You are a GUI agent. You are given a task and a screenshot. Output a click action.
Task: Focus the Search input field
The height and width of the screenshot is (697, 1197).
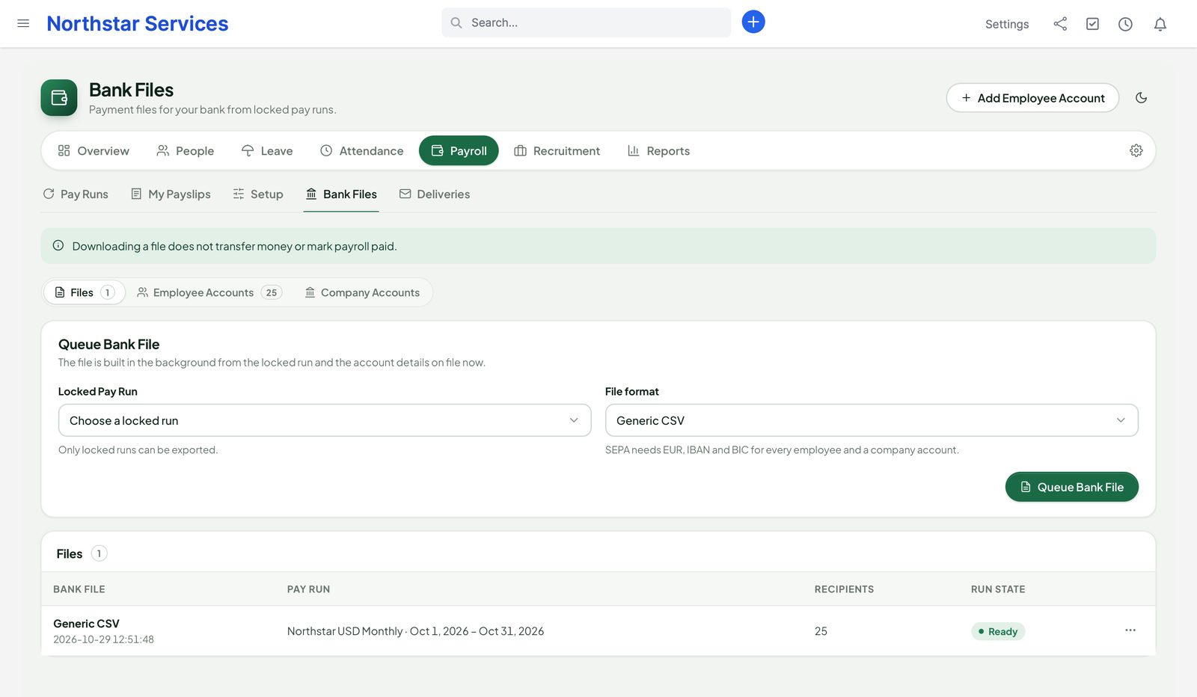(x=587, y=22)
